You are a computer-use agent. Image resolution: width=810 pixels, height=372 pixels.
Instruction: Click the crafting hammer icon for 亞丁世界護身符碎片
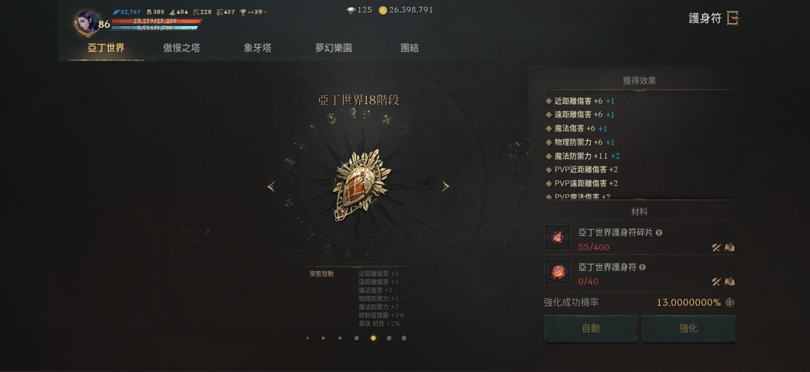(716, 247)
